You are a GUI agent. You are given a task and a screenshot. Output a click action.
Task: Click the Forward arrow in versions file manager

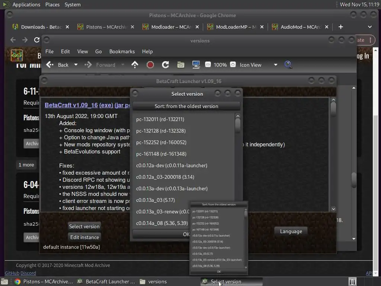pyautogui.click(x=88, y=65)
